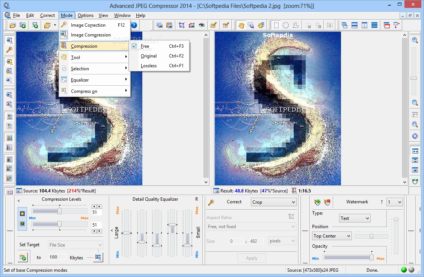Select the Free compression mode checkbox
The width and height of the screenshot is (424, 277).
tap(134, 46)
